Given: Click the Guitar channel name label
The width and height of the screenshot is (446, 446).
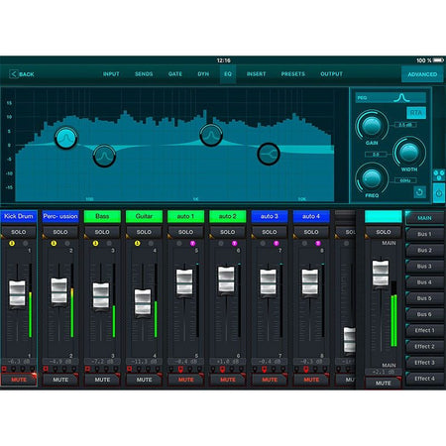Looking at the screenshot, I should [x=144, y=216].
